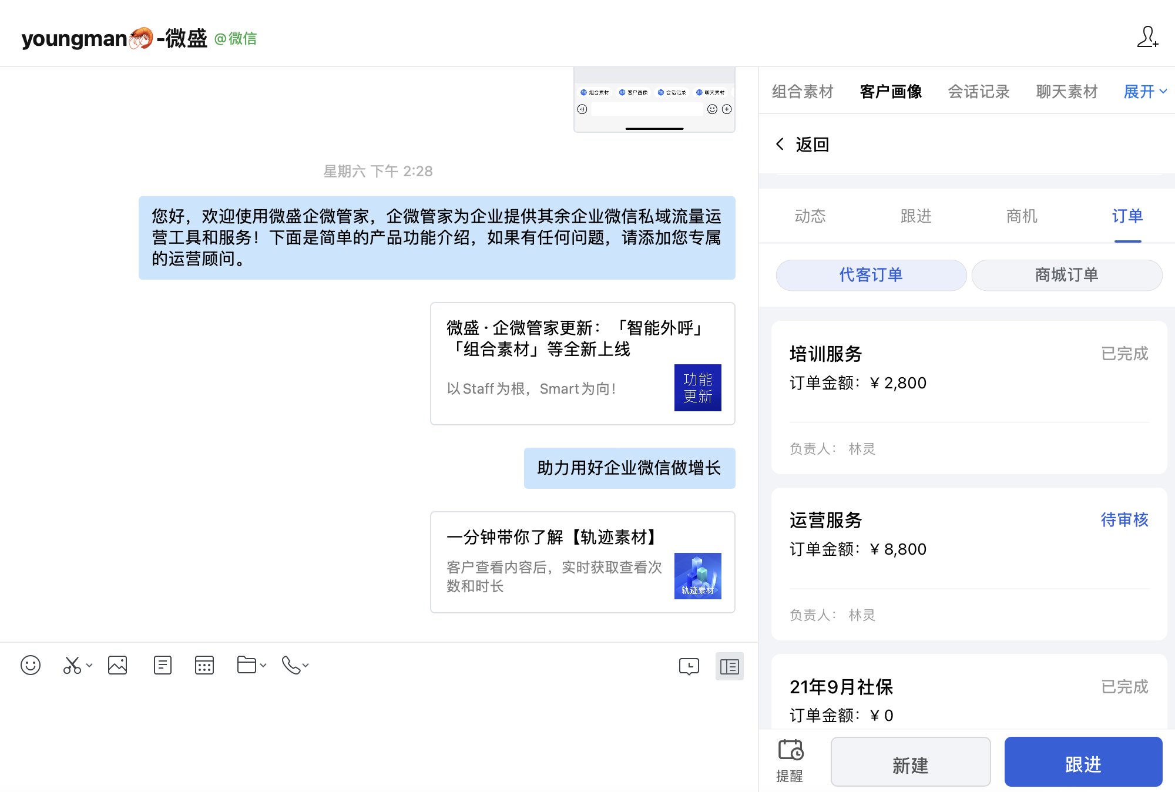Click the message input area
This screenshot has width=1175, height=792.
pos(379,737)
